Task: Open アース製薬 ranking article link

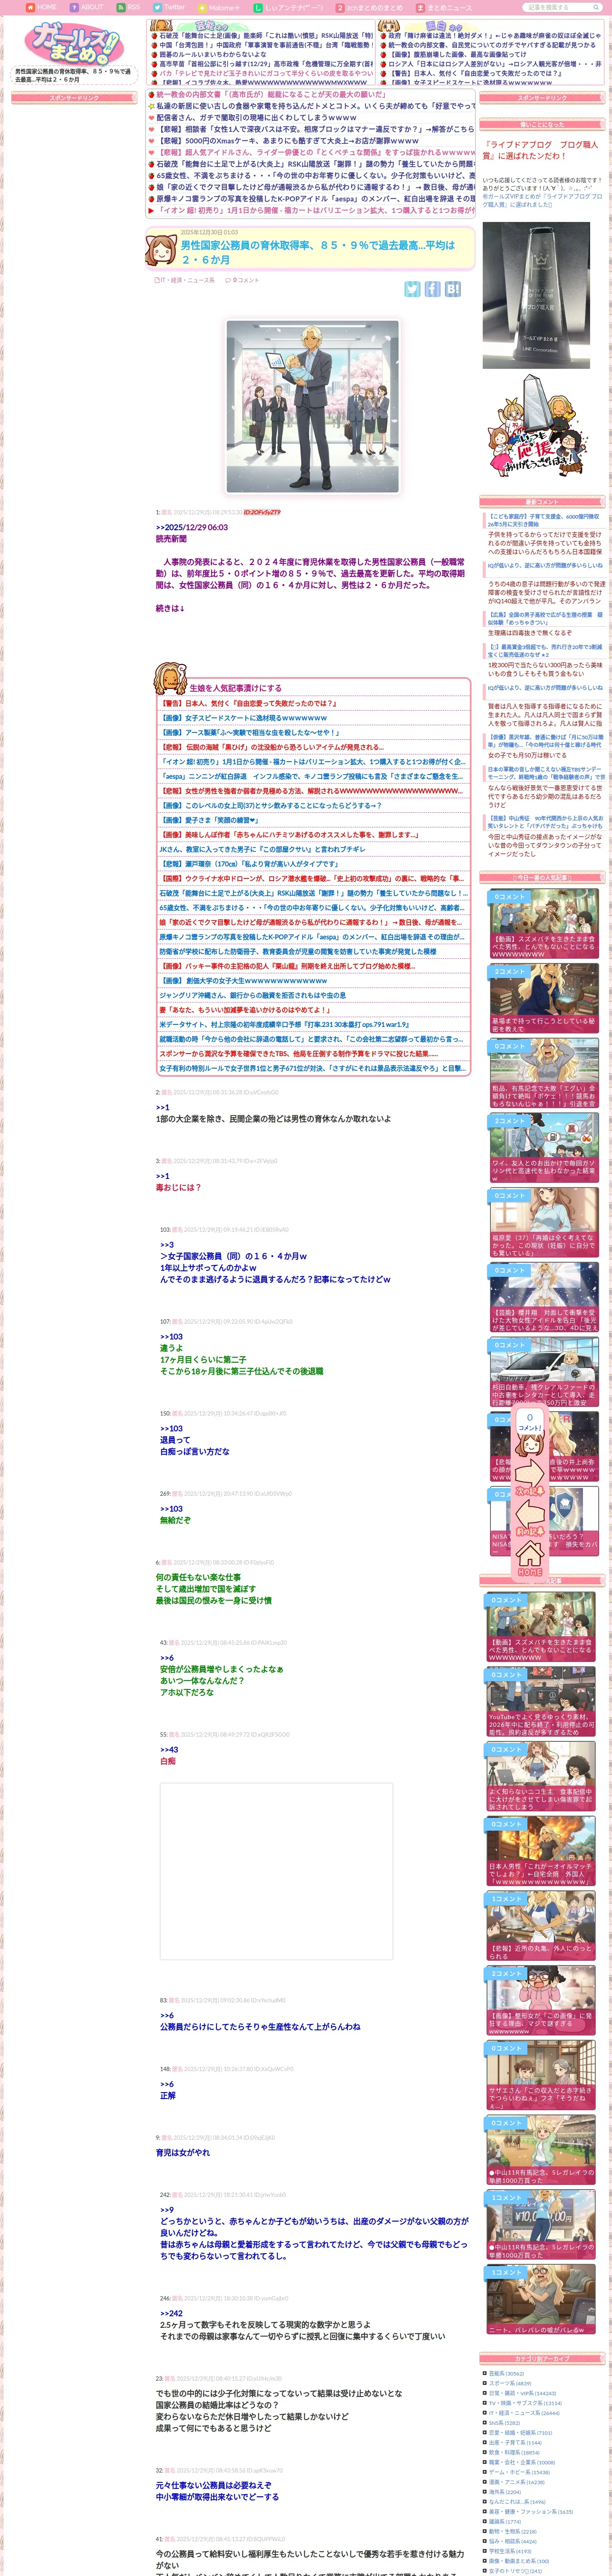Action: tap(250, 733)
